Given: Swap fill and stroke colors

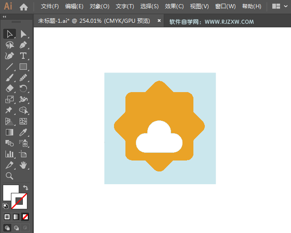Looking at the screenshot, I should click(x=26, y=188).
